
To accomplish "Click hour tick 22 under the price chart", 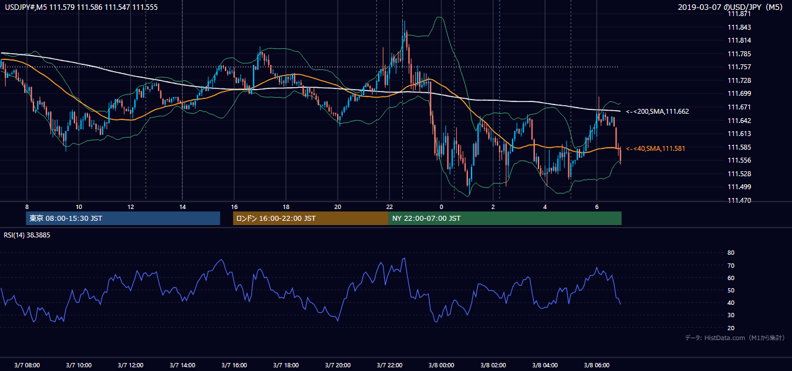I will pyautogui.click(x=390, y=207).
